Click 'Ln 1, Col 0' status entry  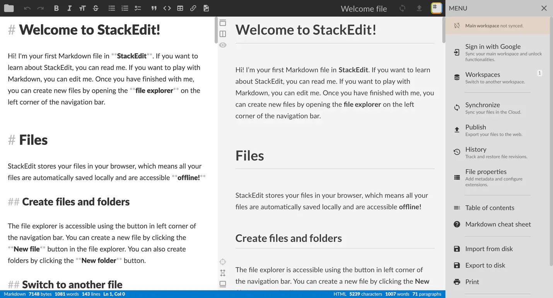point(114,294)
